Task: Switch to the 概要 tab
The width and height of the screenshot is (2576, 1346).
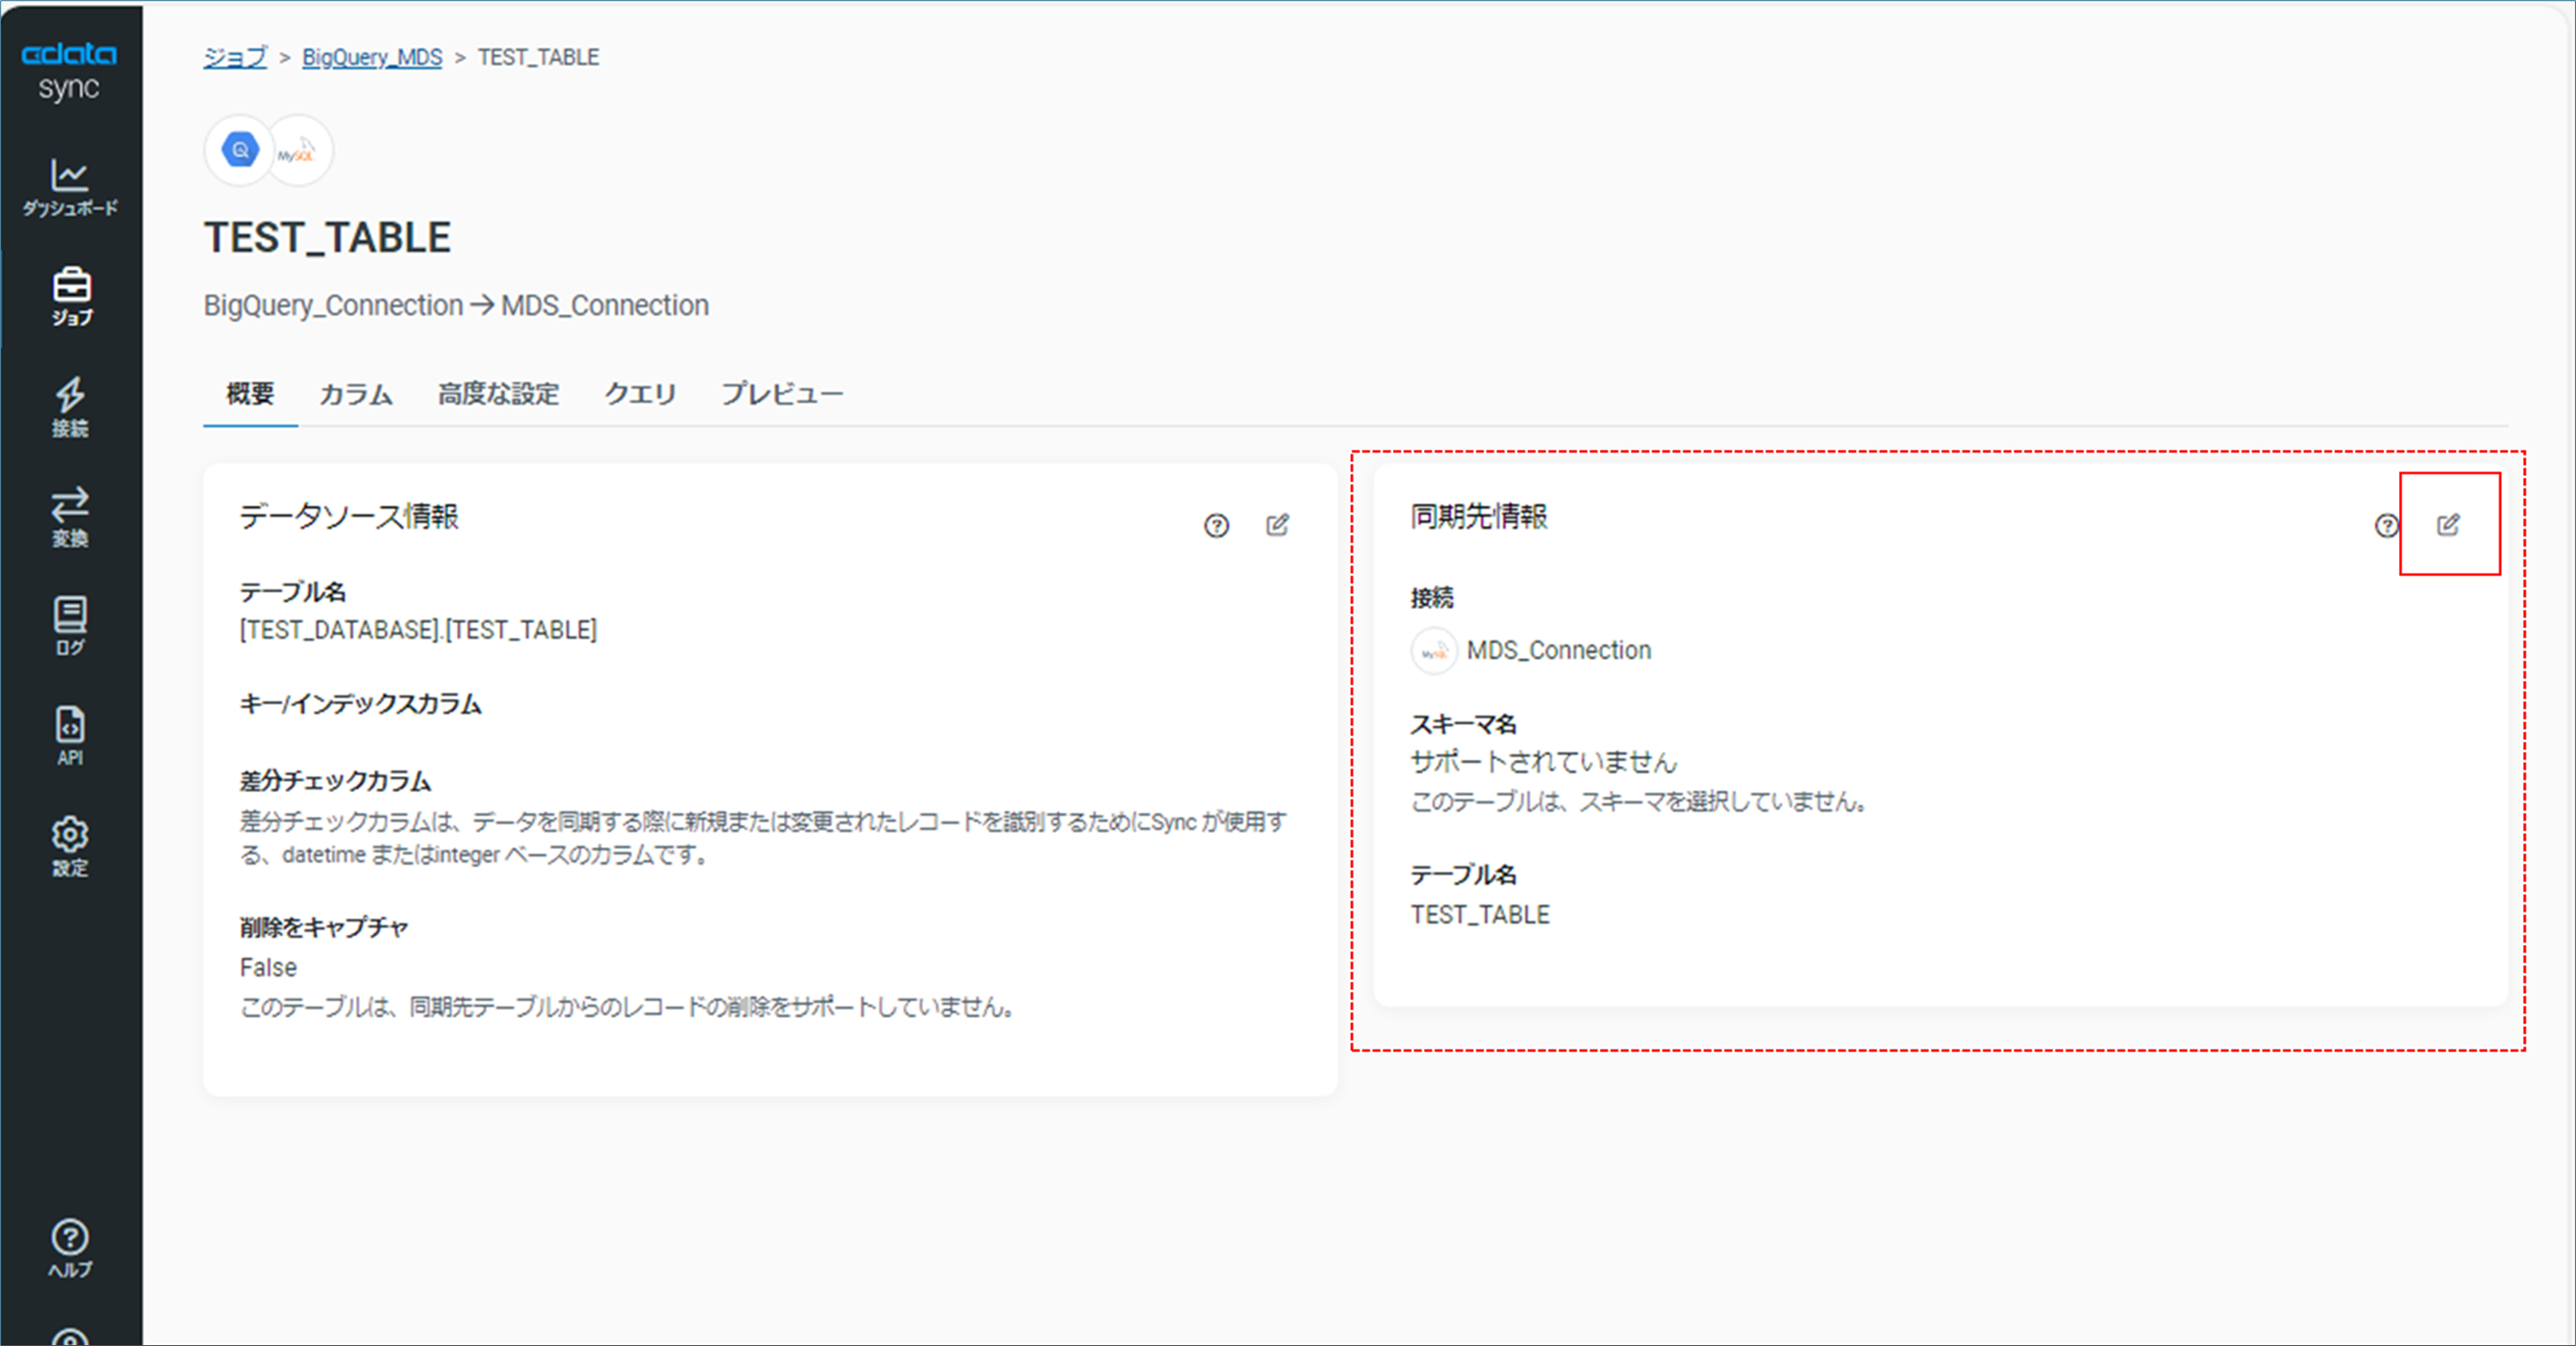Action: click(x=250, y=394)
